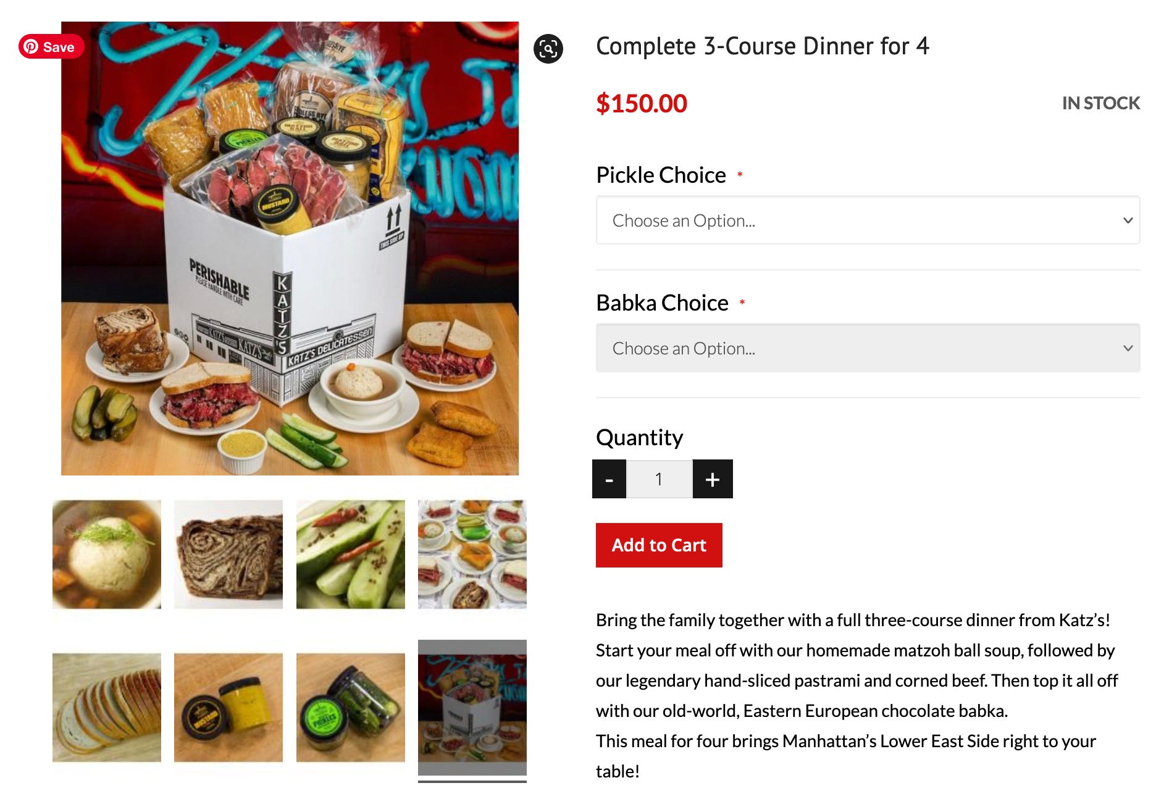The image size is (1156, 804).
Task: Select the matzoh ball soup thumbnail
Action: [x=107, y=555]
